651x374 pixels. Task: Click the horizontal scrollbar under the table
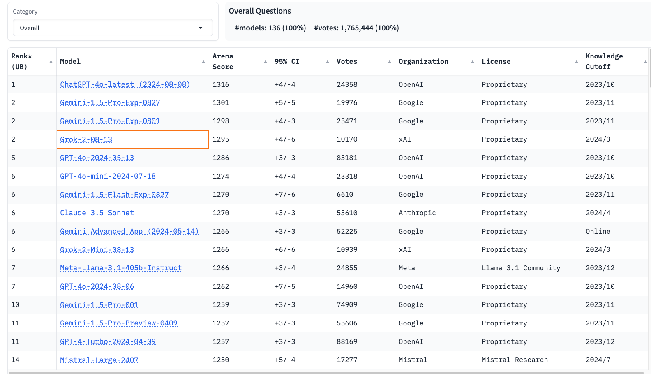(x=326, y=372)
